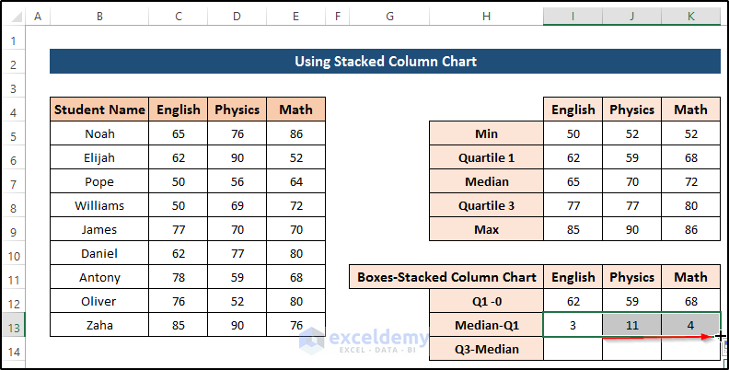The height and width of the screenshot is (370, 729).
Task: Select the Boxes-Stacked Column Chart label cell
Action: click(x=445, y=277)
